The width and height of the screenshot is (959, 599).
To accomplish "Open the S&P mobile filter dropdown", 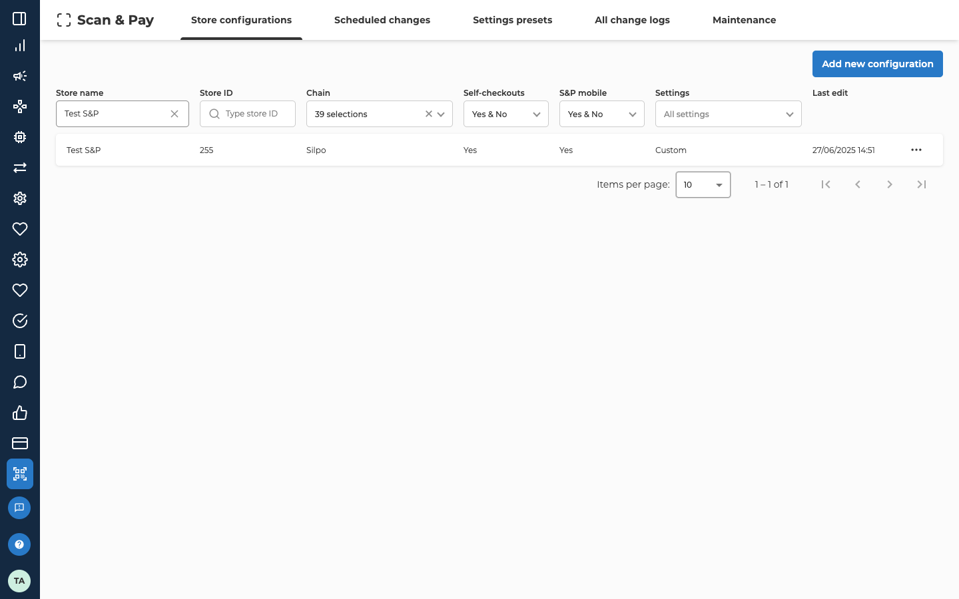I will pos(602,114).
